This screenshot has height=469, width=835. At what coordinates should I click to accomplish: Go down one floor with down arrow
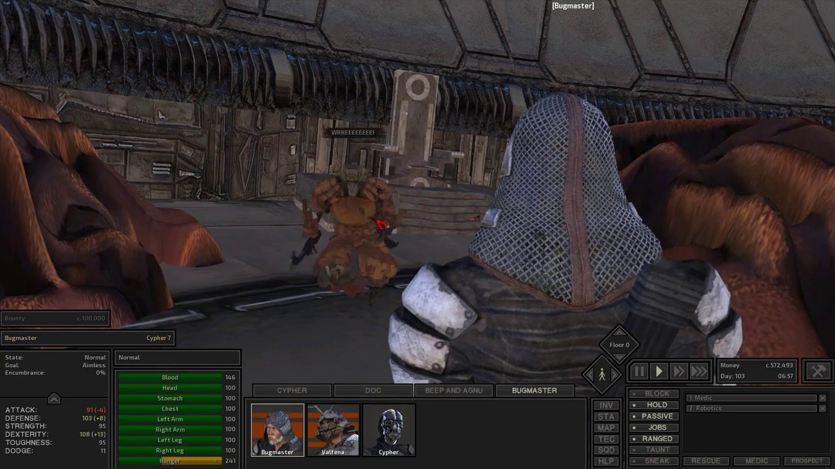click(x=618, y=358)
